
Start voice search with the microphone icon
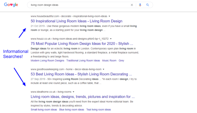[140, 5]
